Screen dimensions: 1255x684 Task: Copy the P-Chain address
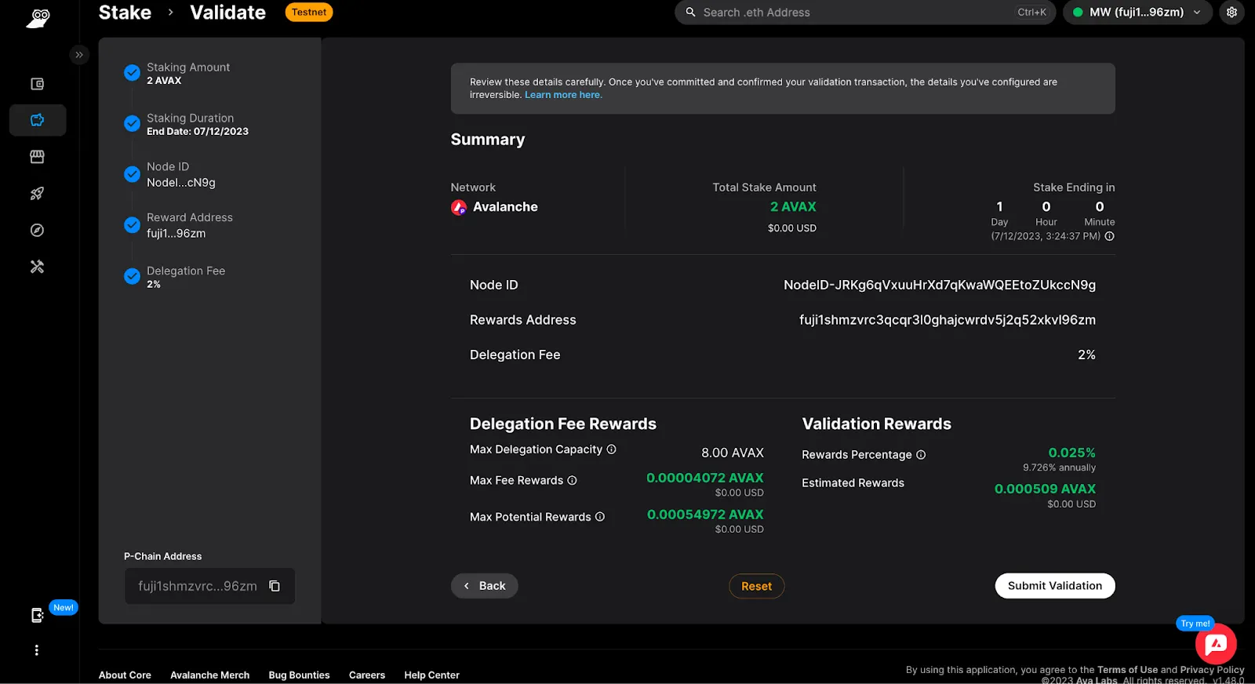pos(275,586)
